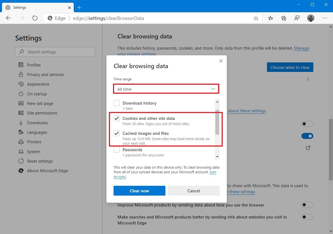Open the Collections icon in the toolbar
Viewport: 333px width, 234px height.
tap(284, 18)
